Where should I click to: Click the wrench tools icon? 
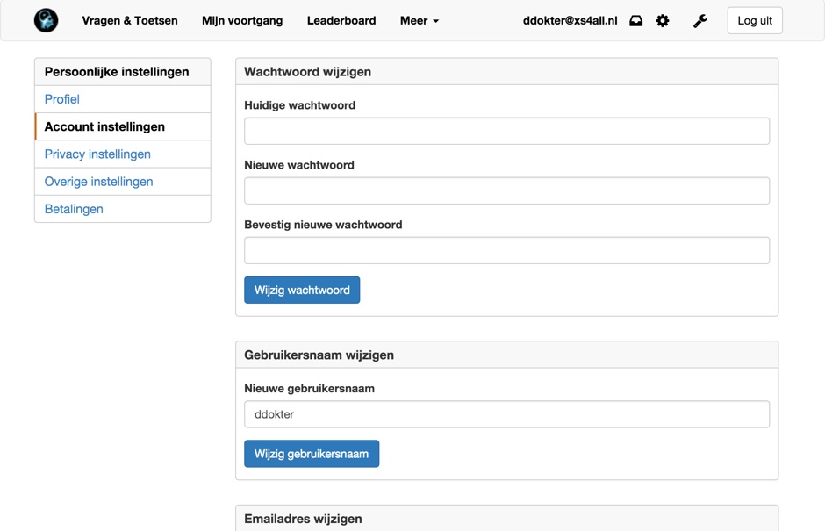pos(699,20)
